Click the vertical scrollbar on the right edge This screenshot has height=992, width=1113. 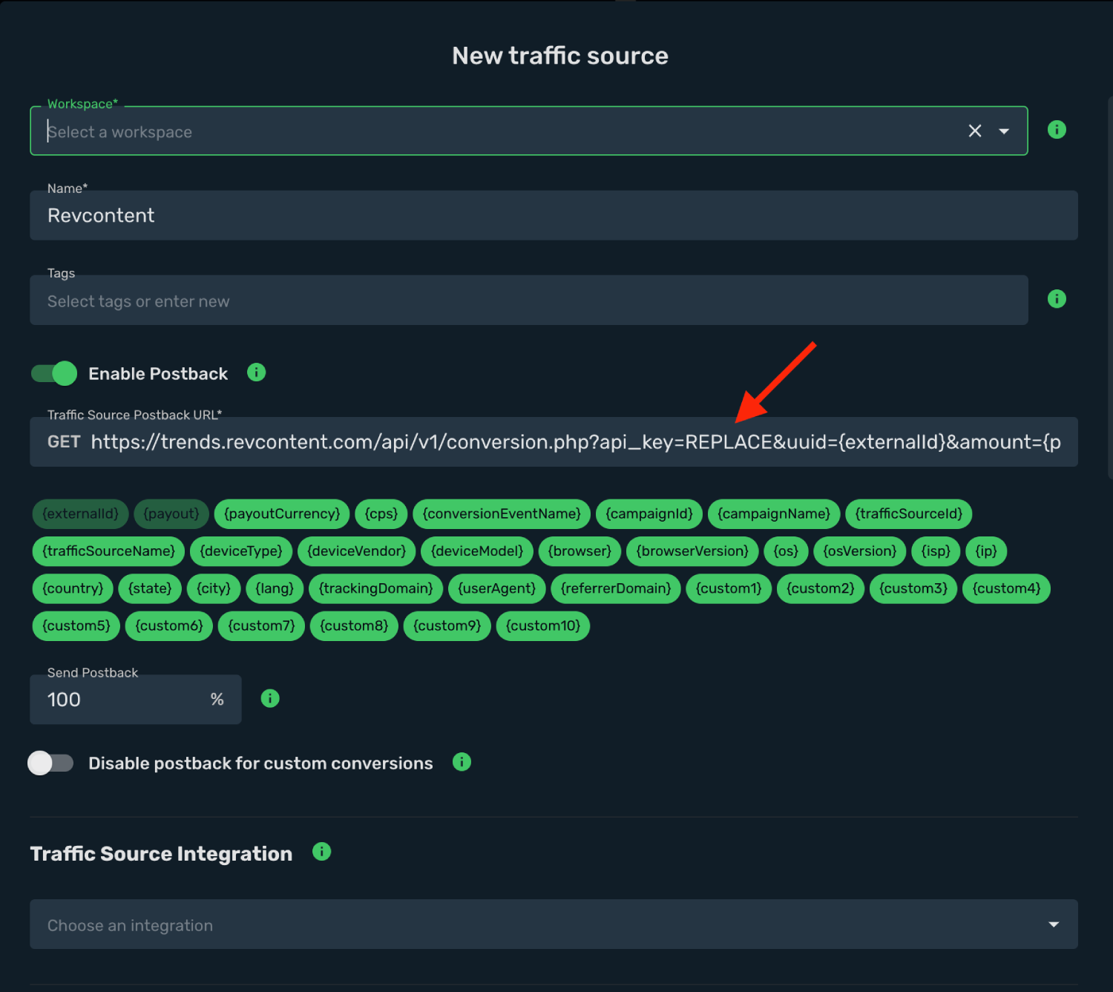1110,288
